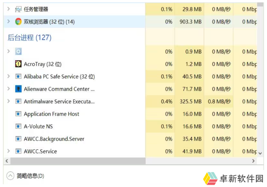Click the Alienware Command Center icon

(x=18, y=89)
